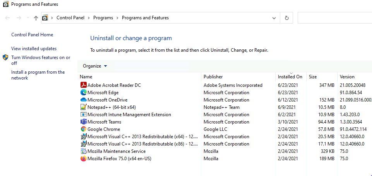Click the Google Chrome program icon
Image resolution: width=372 pixels, height=176 pixels.
pyautogui.click(x=84, y=129)
